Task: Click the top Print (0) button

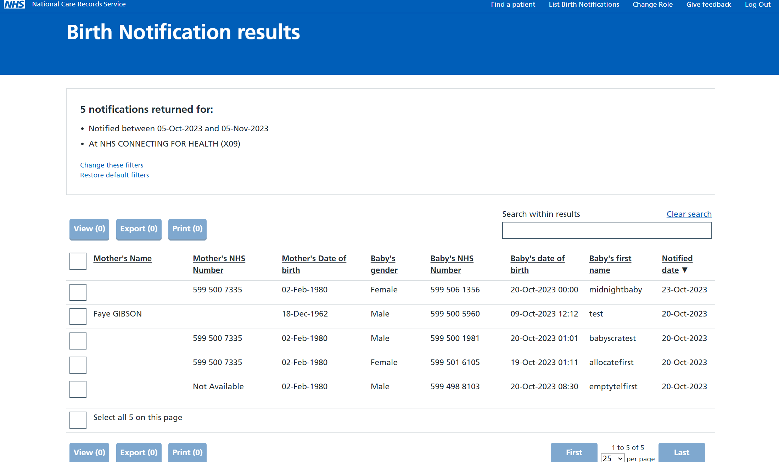Action: pyautogui.click(x=187, y=229)
